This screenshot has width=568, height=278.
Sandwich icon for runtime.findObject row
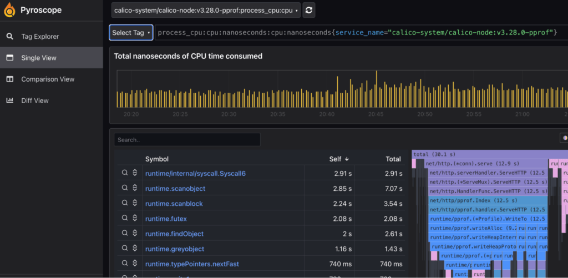pos(135,233)
